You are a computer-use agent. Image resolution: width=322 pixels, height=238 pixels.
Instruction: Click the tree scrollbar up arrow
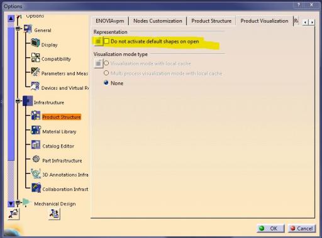point(11,18)
